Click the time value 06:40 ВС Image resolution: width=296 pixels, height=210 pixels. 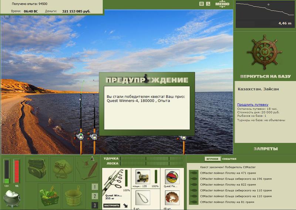pos(31,11)
